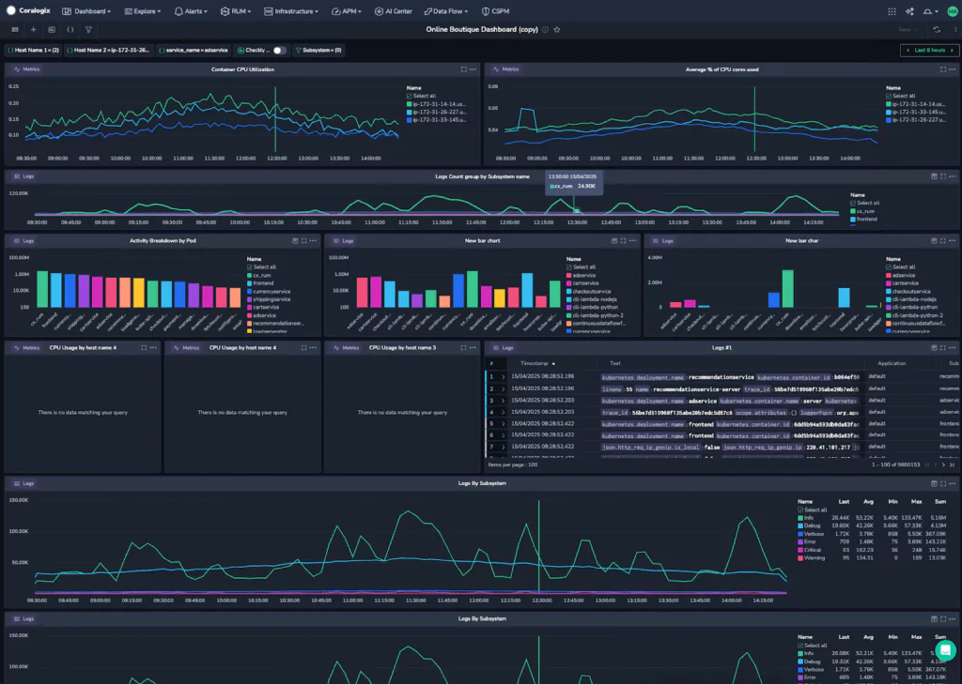Open the Infrastructure menu
This screenshot has height=684, width=962.
[x=290, y=11]
